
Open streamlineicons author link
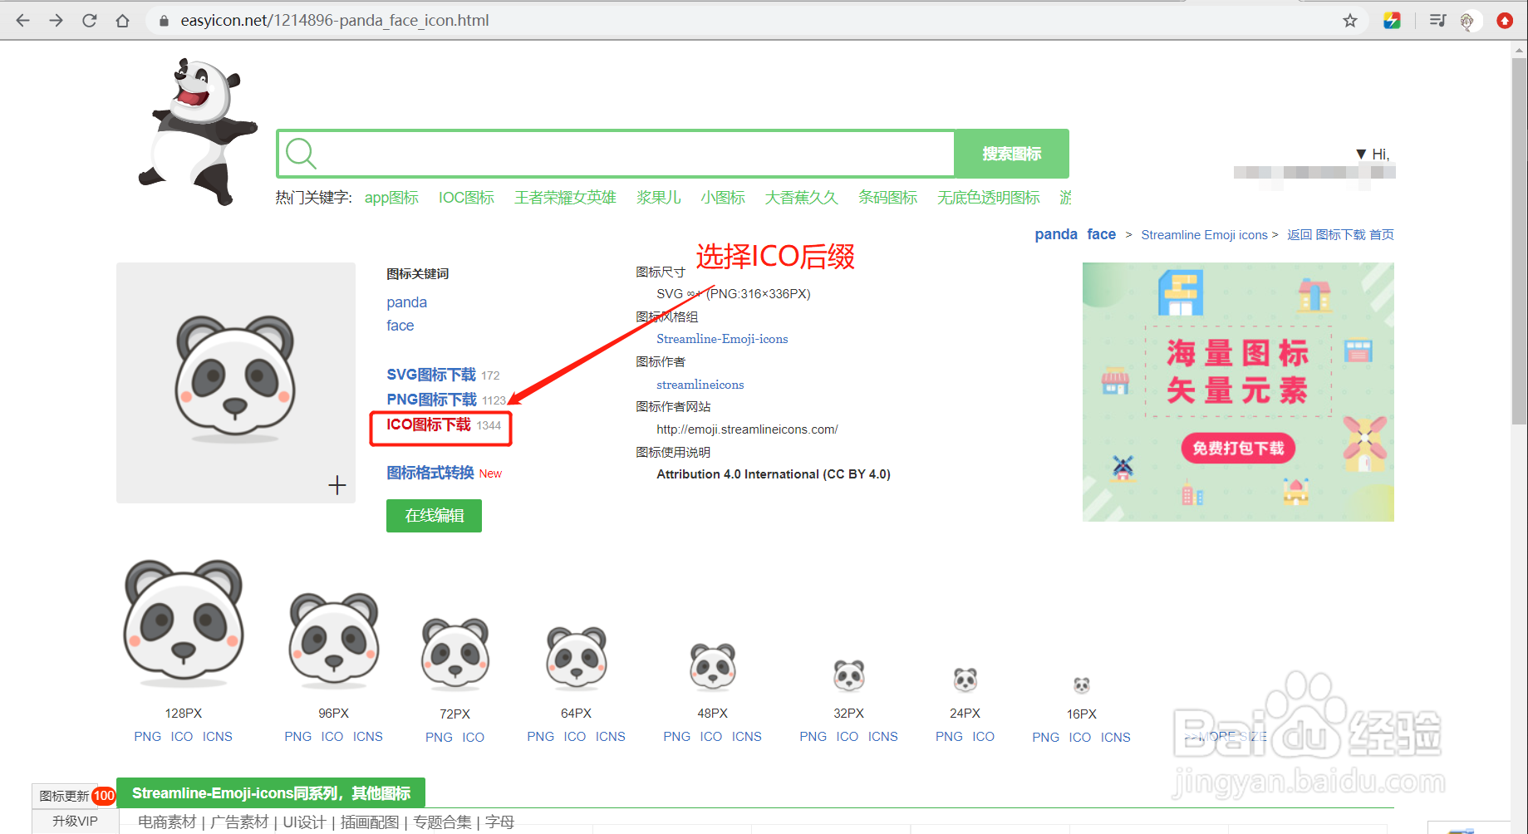tap(700, 385)
